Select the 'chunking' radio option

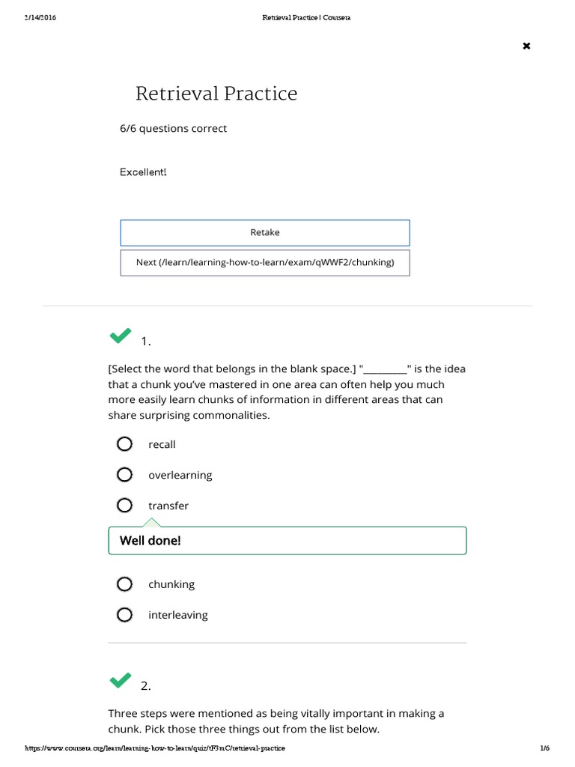124,584
